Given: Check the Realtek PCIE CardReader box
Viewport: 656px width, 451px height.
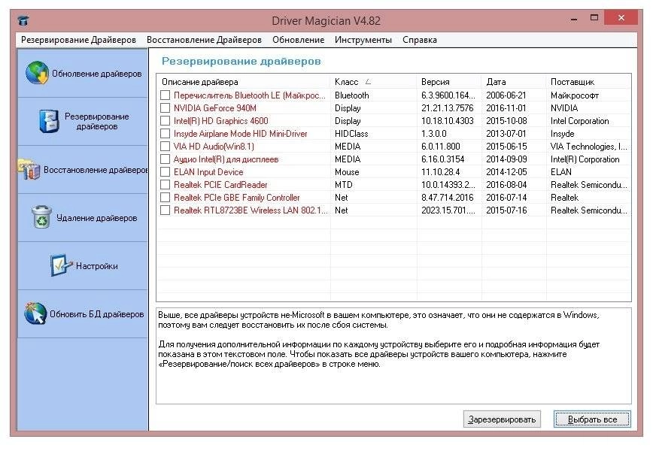Looking at the screenshot, I should point(166,185).
